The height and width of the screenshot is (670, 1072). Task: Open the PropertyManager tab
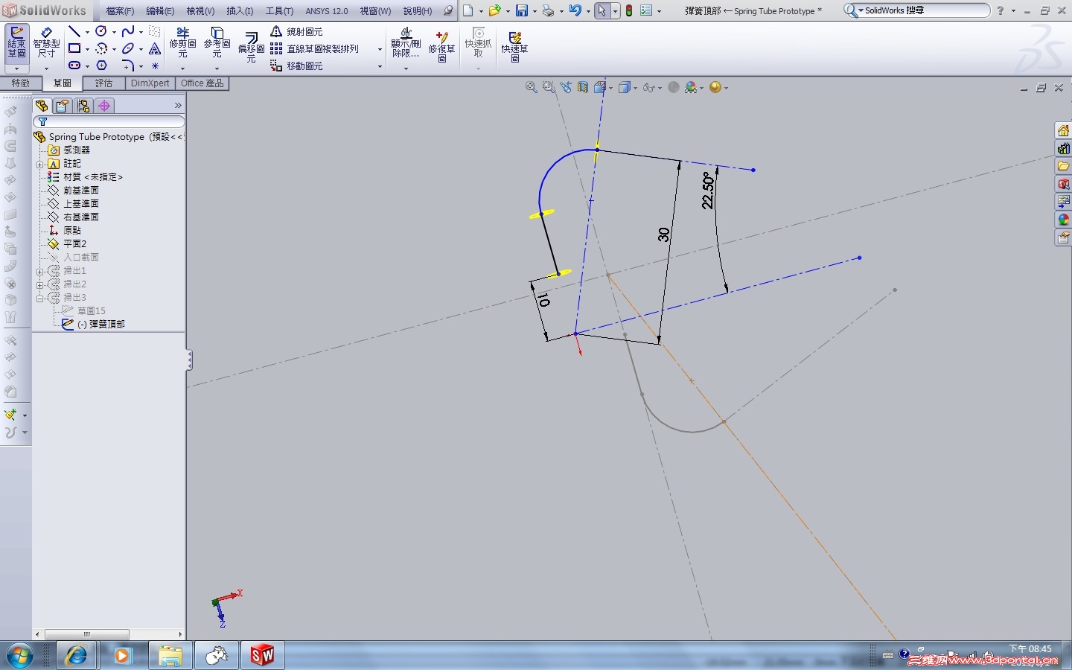(x=63, y=106)
